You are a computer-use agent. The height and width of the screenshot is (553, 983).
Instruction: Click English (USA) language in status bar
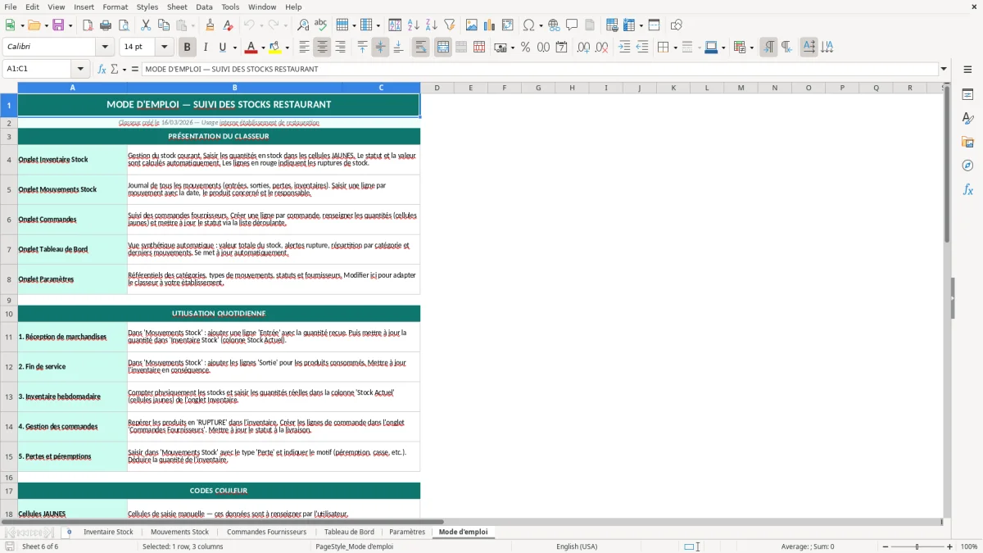[577, 546]
